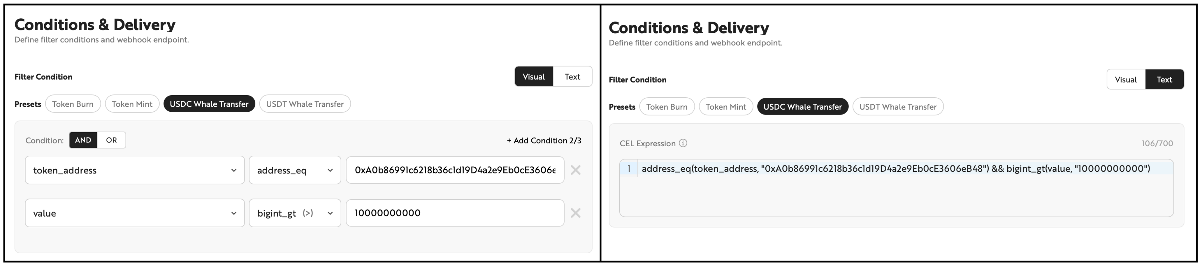This screenshot has height=267, width=1202.
Task: Remove the token_address condition row
Action: 575,171
